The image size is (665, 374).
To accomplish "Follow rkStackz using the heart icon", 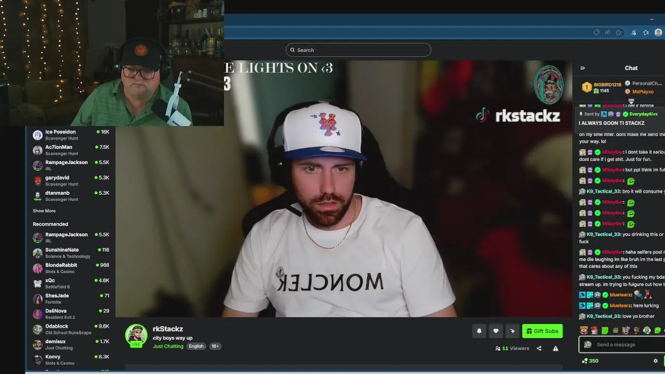I will pyautogui.click(x=496, y=331).
